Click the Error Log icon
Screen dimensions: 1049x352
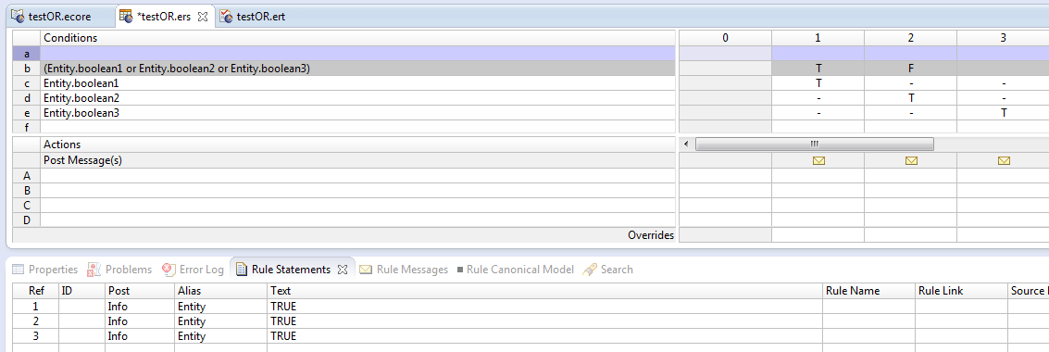point(169,269)
